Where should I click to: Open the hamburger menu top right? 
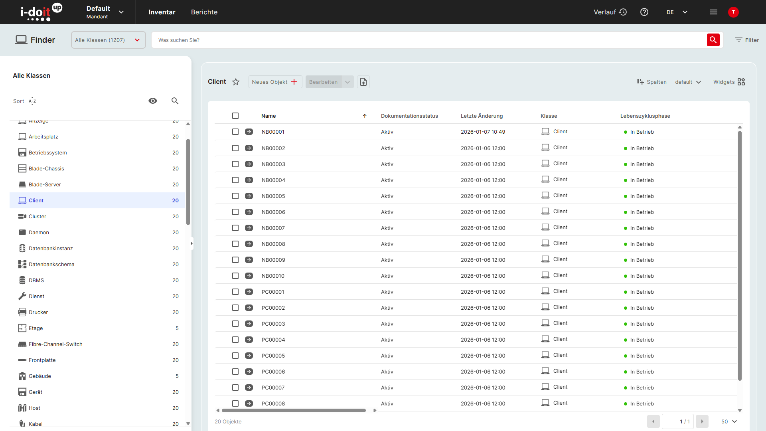[714, 12]
